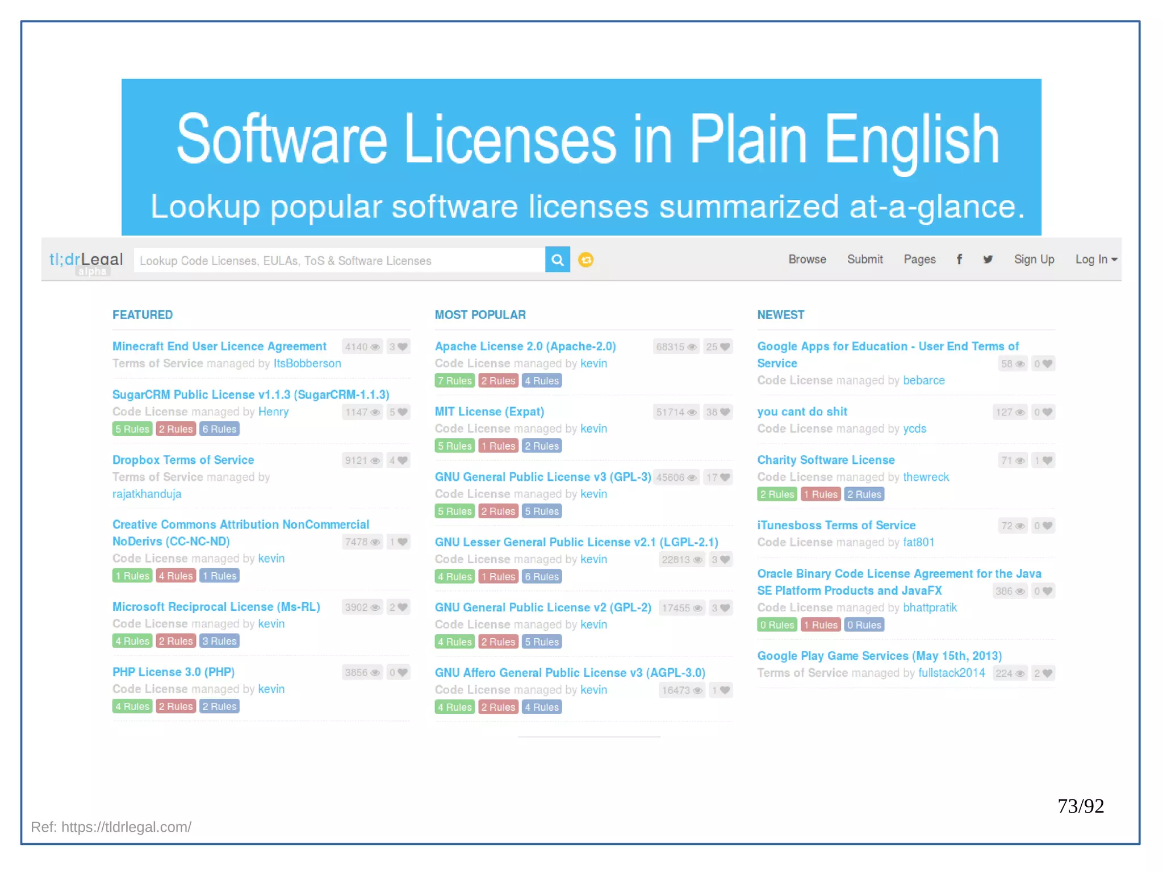Click heart count on Charity Software License
The height and width of the screenshot is (872, 1163).
pyautogui.click(x=1043, y=460)
